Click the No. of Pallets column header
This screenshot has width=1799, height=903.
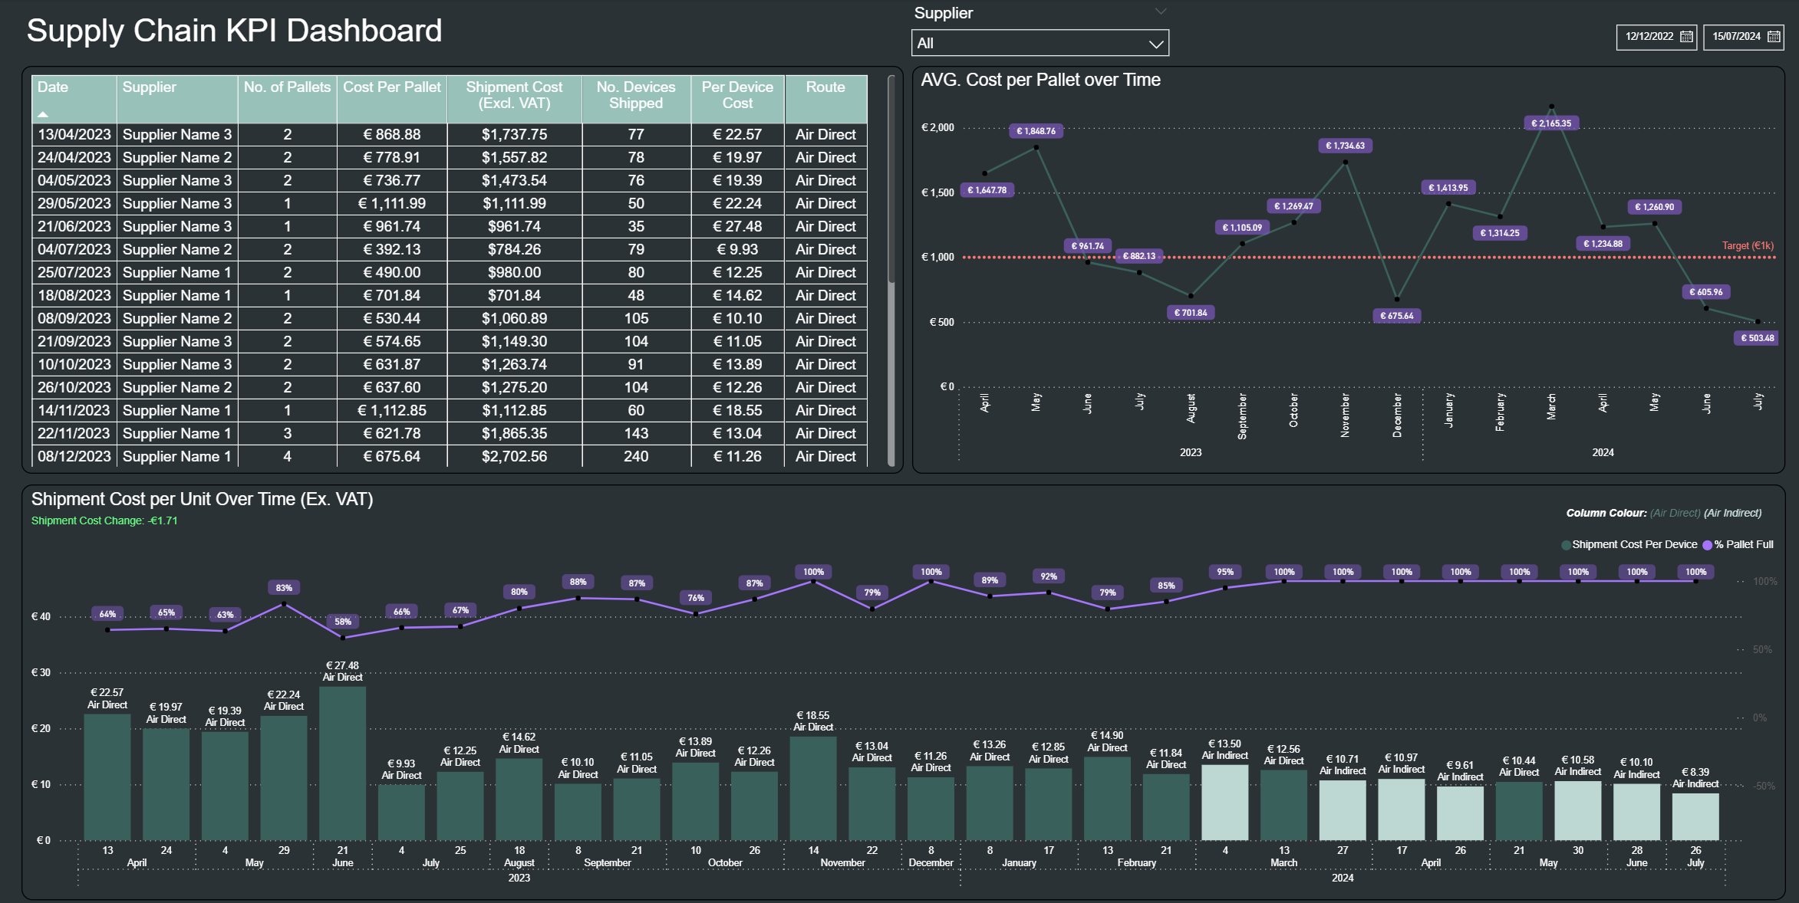tap(287, 87)
